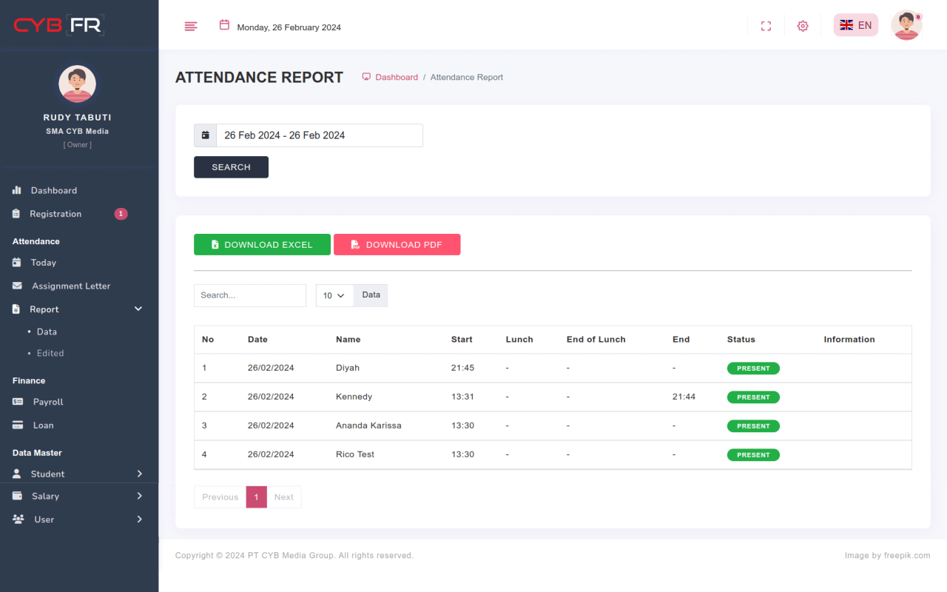The width and height of the screenshot is (947, 592).
Task: Click the fullscreen icon in header
Action: [x=766, y=27]
